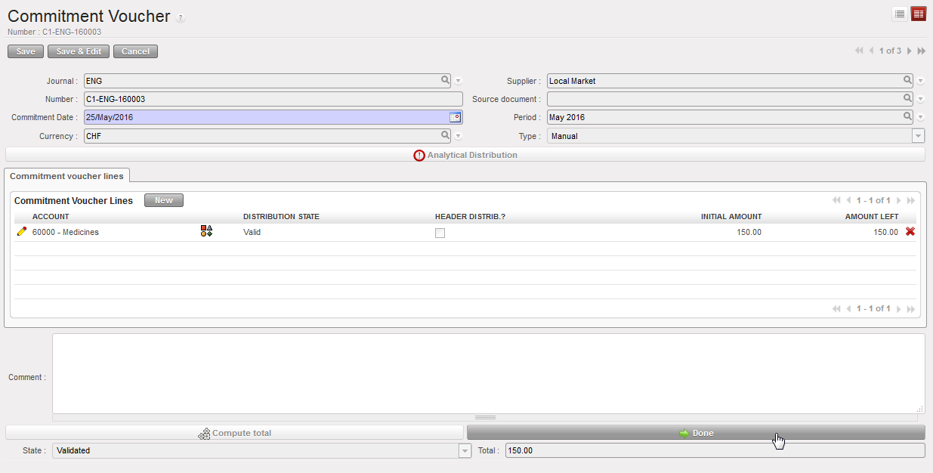The width and height of the screenshot is (933, 473).
Task: Switch to form view icon
Action: (x=919, y=14)
